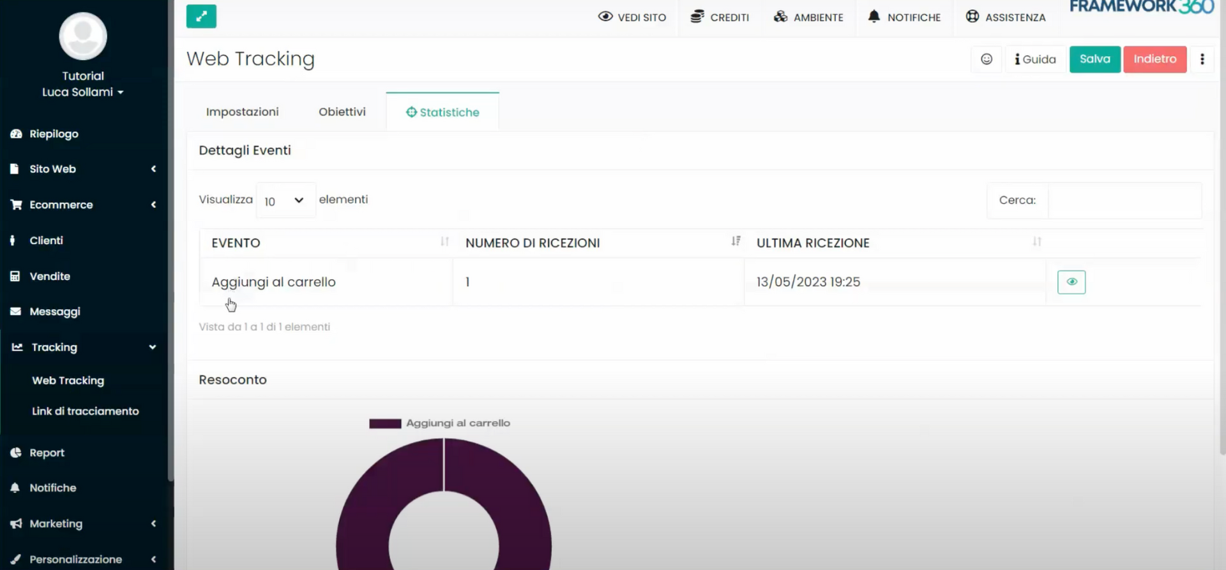Click the Resoconto section heading
Screen dimensions: 1226x570
[232, 380]
